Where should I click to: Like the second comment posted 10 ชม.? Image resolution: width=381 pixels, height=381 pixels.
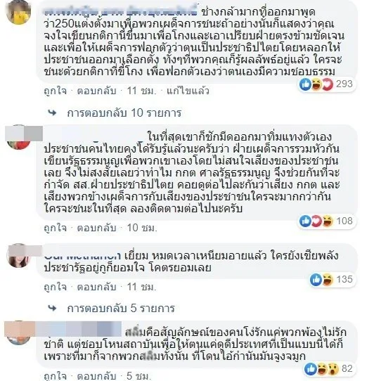coord(55,228)
